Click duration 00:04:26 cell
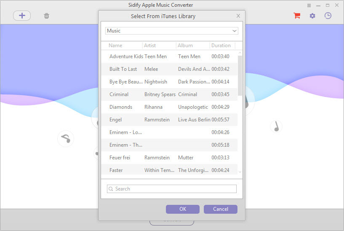Screen dimensions: 344x231 pyautogui.click(x=221, y=132)
